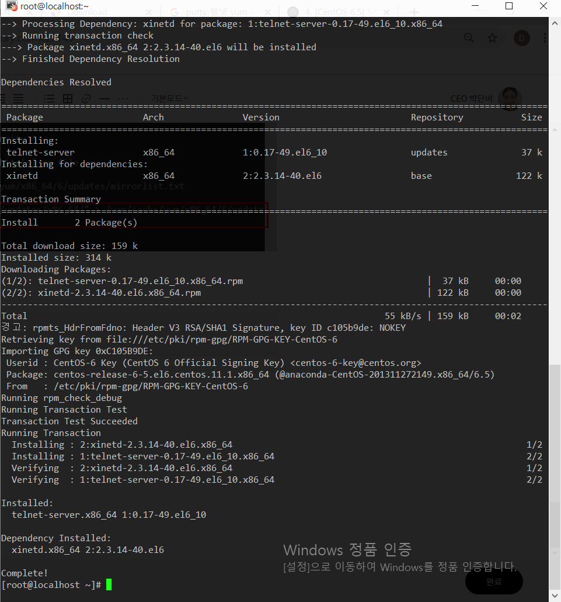Click the (2/2) xinetd rpm download line
561x602 pixels.
point(261,293)
